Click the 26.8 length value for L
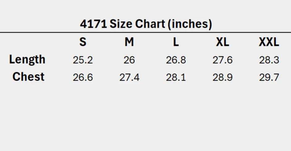This screenshot has width=291, height=151. coord(176,60)
